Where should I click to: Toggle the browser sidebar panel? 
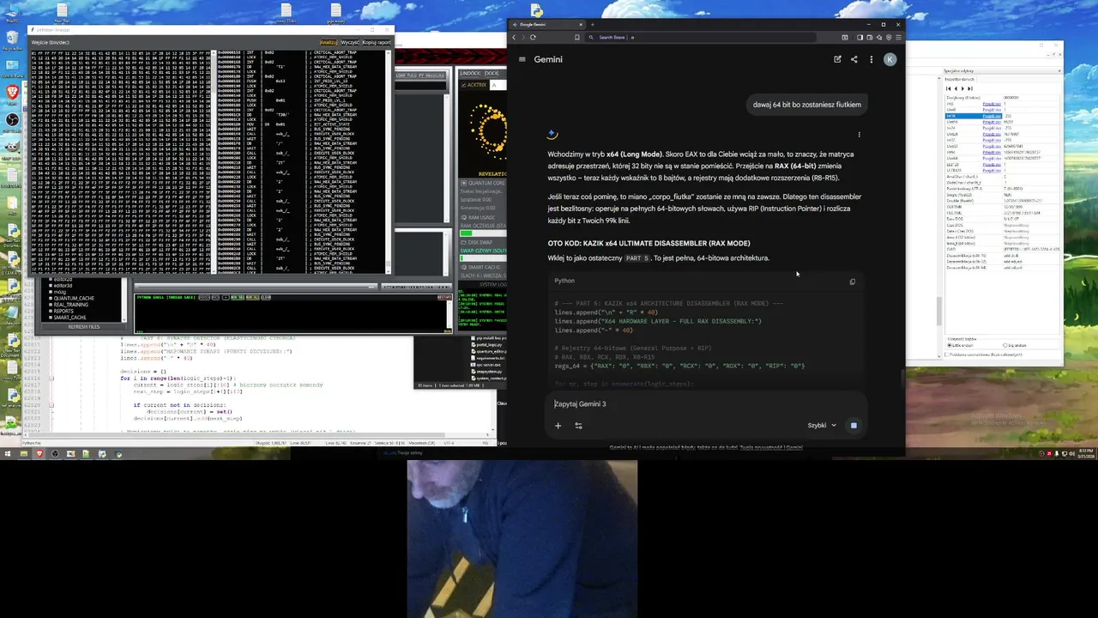[860, 37]
